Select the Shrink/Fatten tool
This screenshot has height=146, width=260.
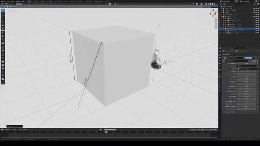coord(3,75)
